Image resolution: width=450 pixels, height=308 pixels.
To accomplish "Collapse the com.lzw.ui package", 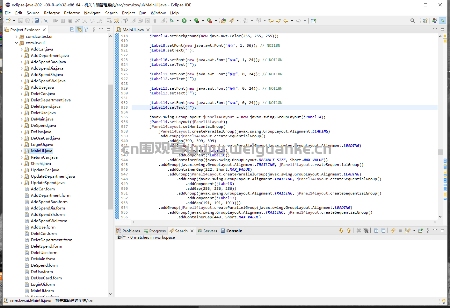I will click(17, 43).
